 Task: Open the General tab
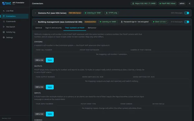[38, 28]
